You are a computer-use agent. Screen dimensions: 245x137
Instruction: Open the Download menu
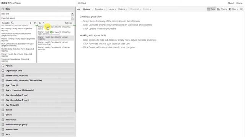[135, 9]
